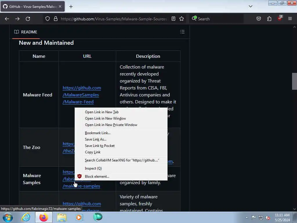Click the scrollbar up arrow
The image size is (297, 223).
pyautogui.click(x=294, y=27)
